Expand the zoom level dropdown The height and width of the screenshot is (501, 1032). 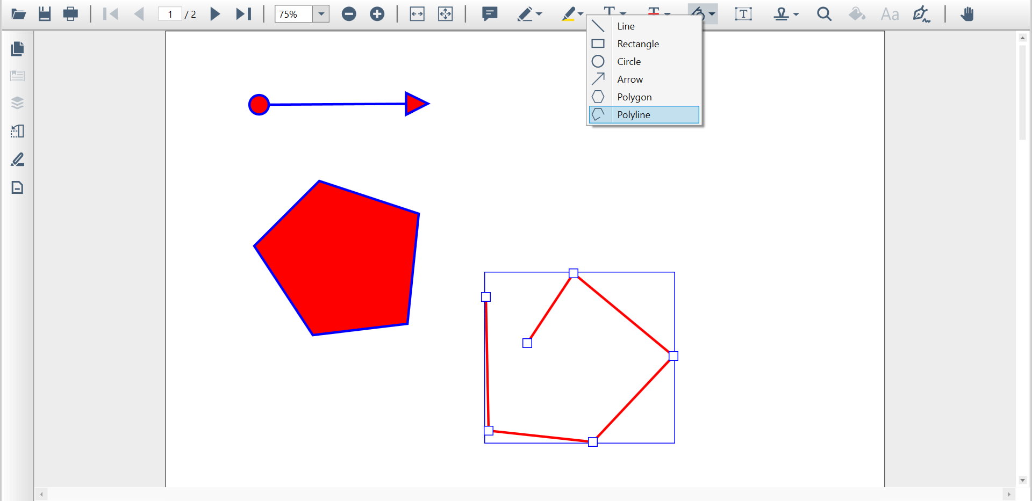[321, 14]
